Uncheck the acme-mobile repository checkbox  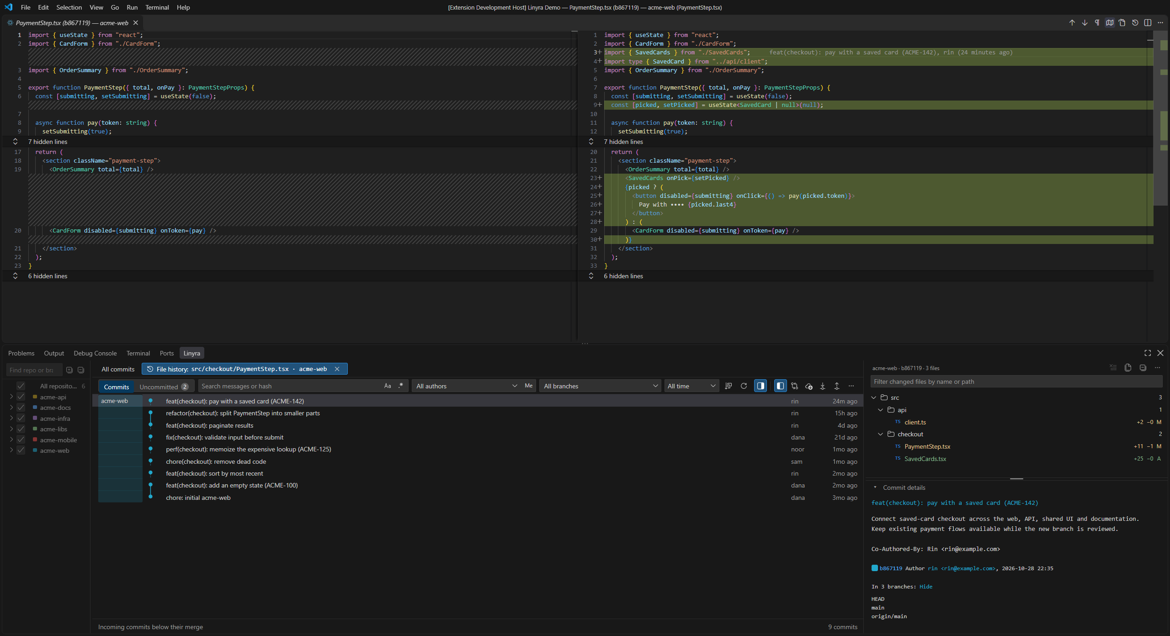pos(21,440)
